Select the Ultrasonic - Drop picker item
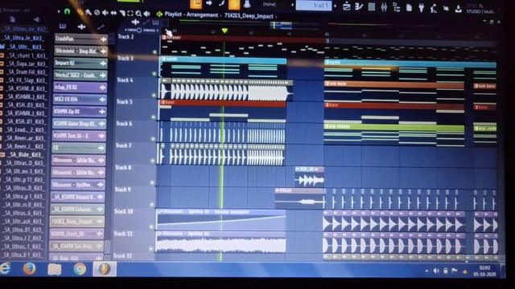515x289 pixels. (x=80, y=51)
